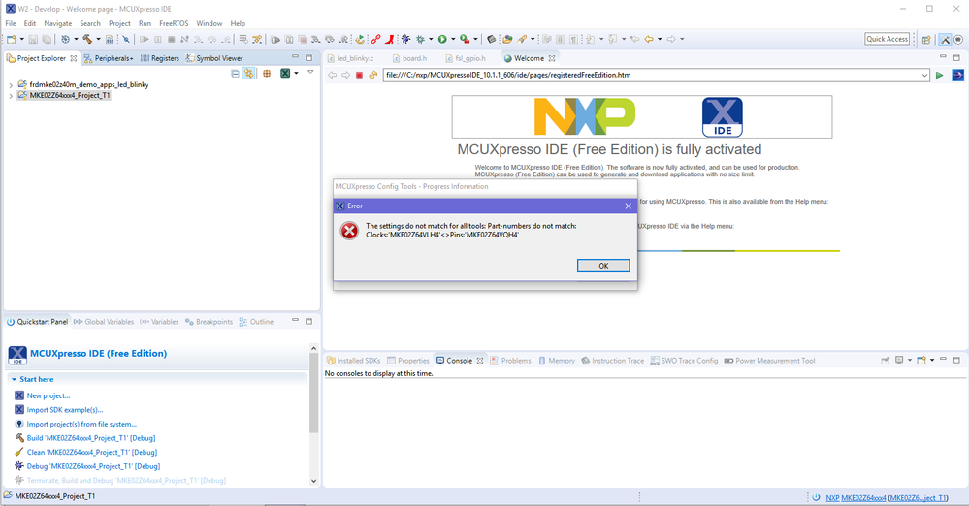Click the Resume debug toolbar icon
The height and width of the screenshot is (506, 969).
[x=144, y=39]
